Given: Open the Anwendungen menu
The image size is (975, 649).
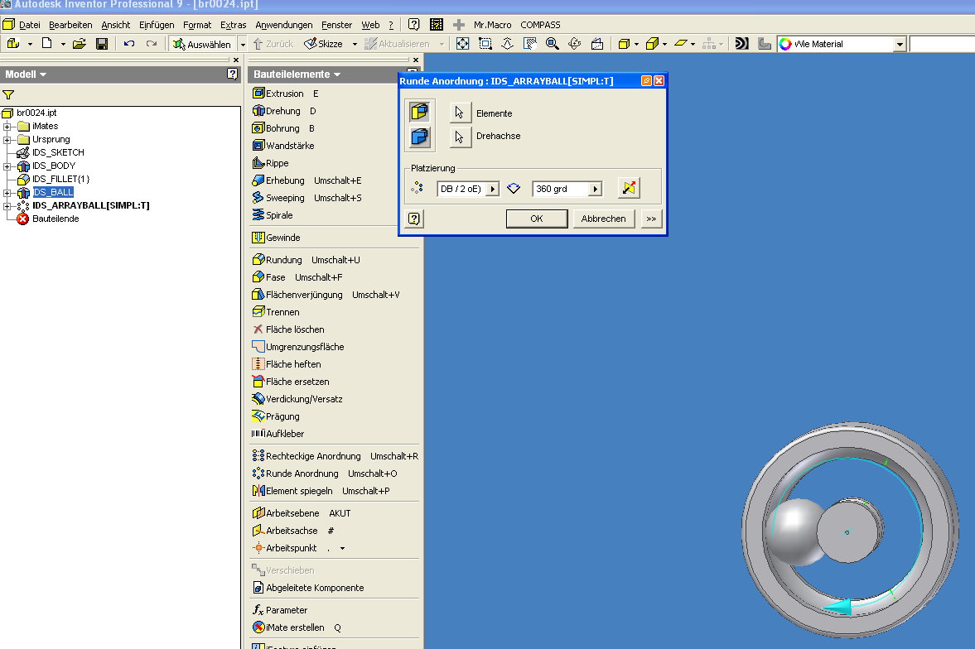Looking at the screenshot, I should click(x=283, y=25).
